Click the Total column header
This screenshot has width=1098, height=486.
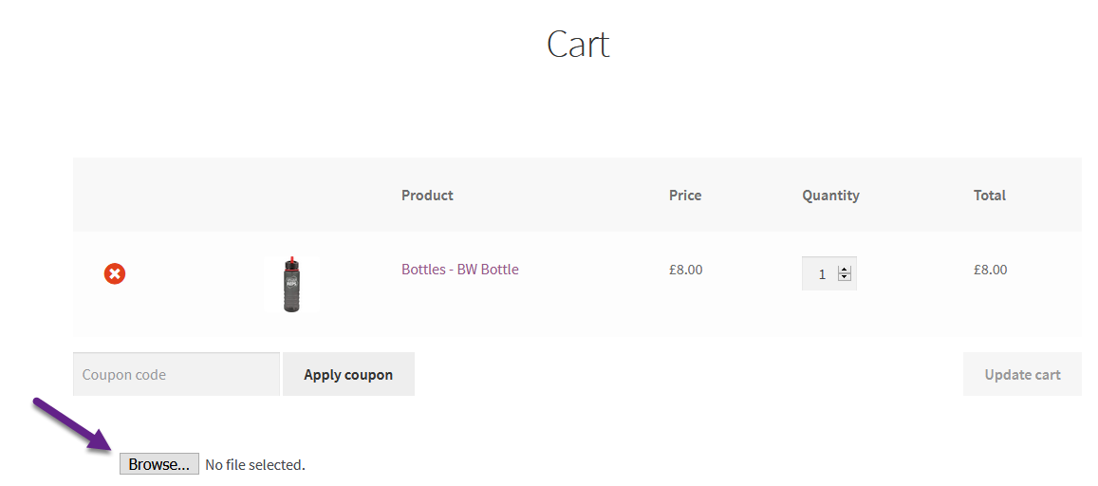click(990, 196)
